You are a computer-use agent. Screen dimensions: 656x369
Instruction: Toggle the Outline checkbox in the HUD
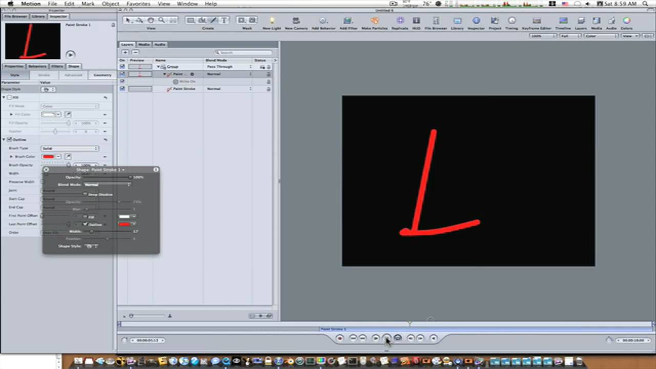click(x=85, y=224)
